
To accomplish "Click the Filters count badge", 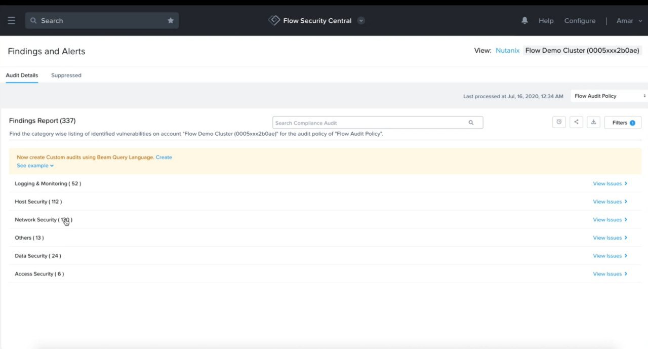I will tap(632, 123).
